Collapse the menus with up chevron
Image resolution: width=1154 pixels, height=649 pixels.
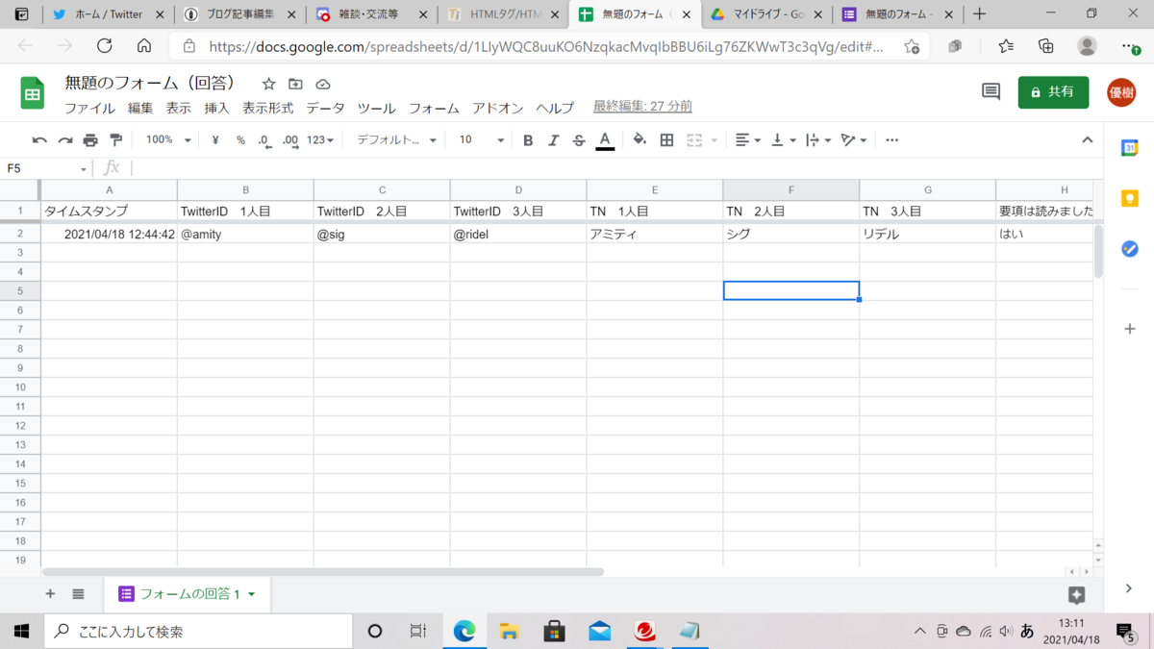(x=1088, y=140)
